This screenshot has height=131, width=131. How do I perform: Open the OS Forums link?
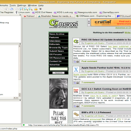pos(58,54)
